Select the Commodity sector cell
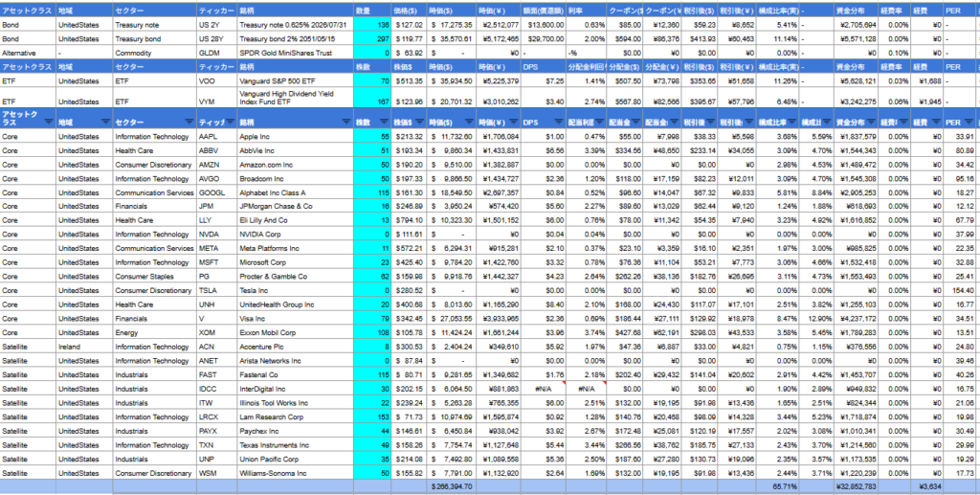The width and height of the screenshot is (980, 495). pos(154,53)
